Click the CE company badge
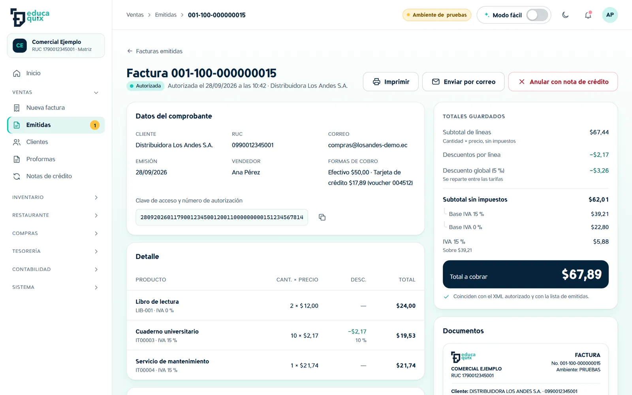Screen dimensions: 632x395 pyautogui.click(x=20, y=45)
